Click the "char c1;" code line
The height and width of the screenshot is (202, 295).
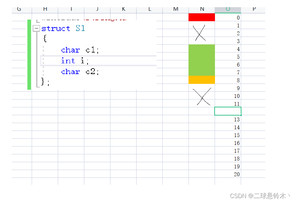(x=80, y=50)
